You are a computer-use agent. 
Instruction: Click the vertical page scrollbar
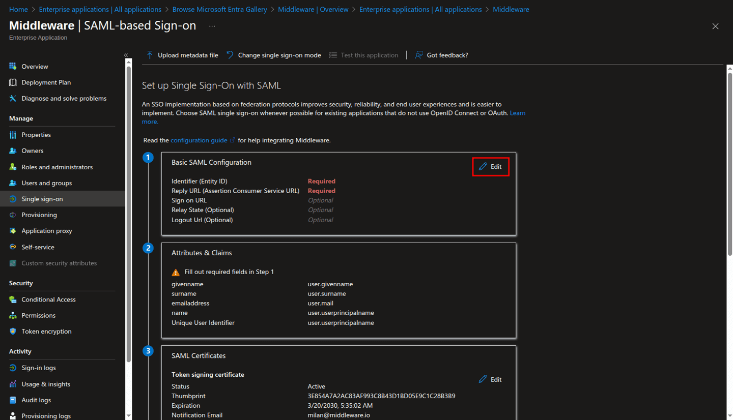(729, 153)
